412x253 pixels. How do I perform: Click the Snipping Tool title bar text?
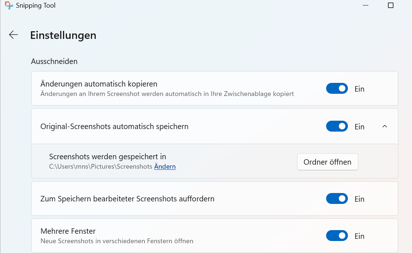pyautogui.click(x=36, y=5)
